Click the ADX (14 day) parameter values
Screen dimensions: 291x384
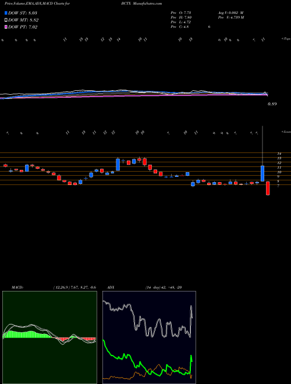pos(164,287)
